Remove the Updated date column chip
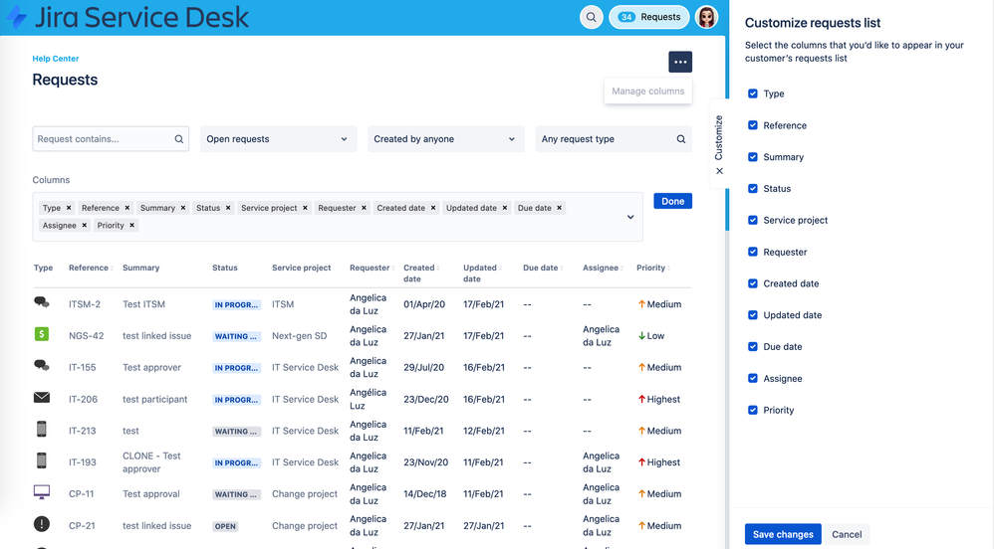Screen dimensions: 994x549 505,208
